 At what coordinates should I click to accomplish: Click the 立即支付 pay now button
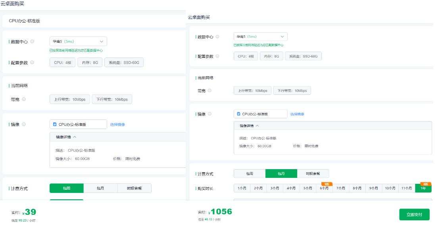(414, 214)
